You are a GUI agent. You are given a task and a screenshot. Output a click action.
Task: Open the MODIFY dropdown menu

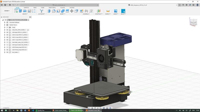(x=62, y=14)
